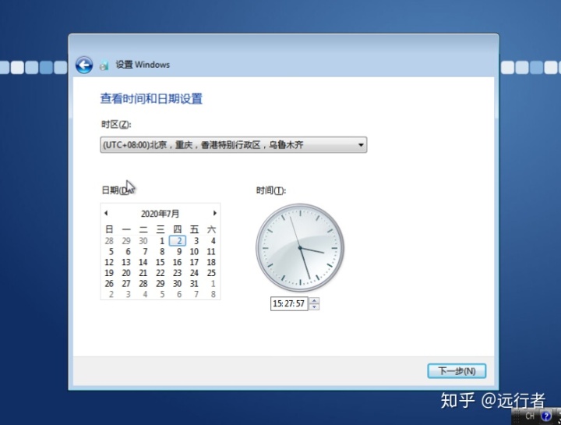Click the CH input language indicator
The image size is (561, 425).
tap(530, 416)
